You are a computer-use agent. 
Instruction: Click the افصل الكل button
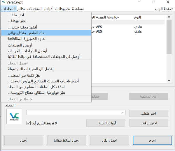tap(109, 140)
